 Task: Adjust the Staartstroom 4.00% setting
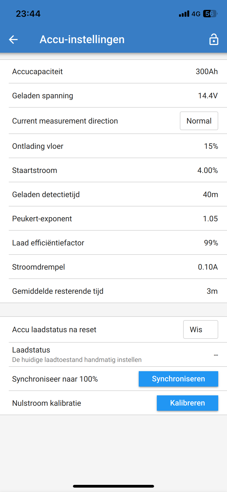click(x=207, y=170)
